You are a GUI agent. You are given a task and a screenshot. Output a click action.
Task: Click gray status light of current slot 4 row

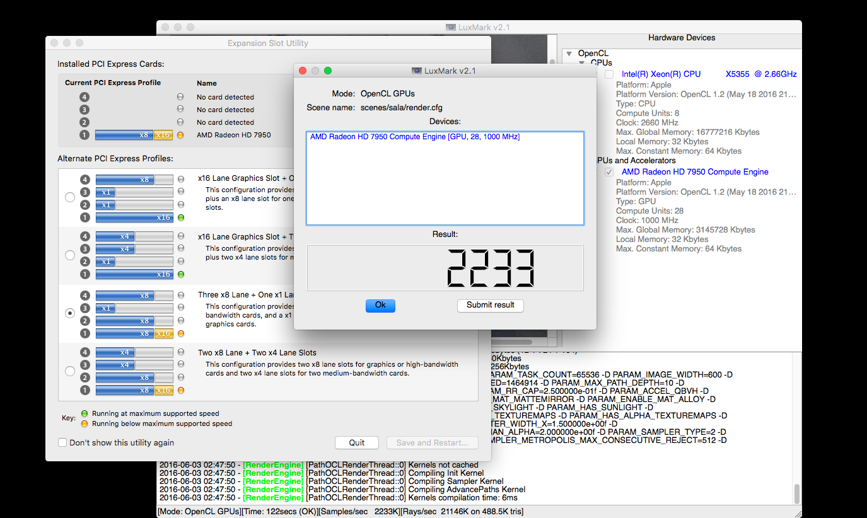coord(180,97)
